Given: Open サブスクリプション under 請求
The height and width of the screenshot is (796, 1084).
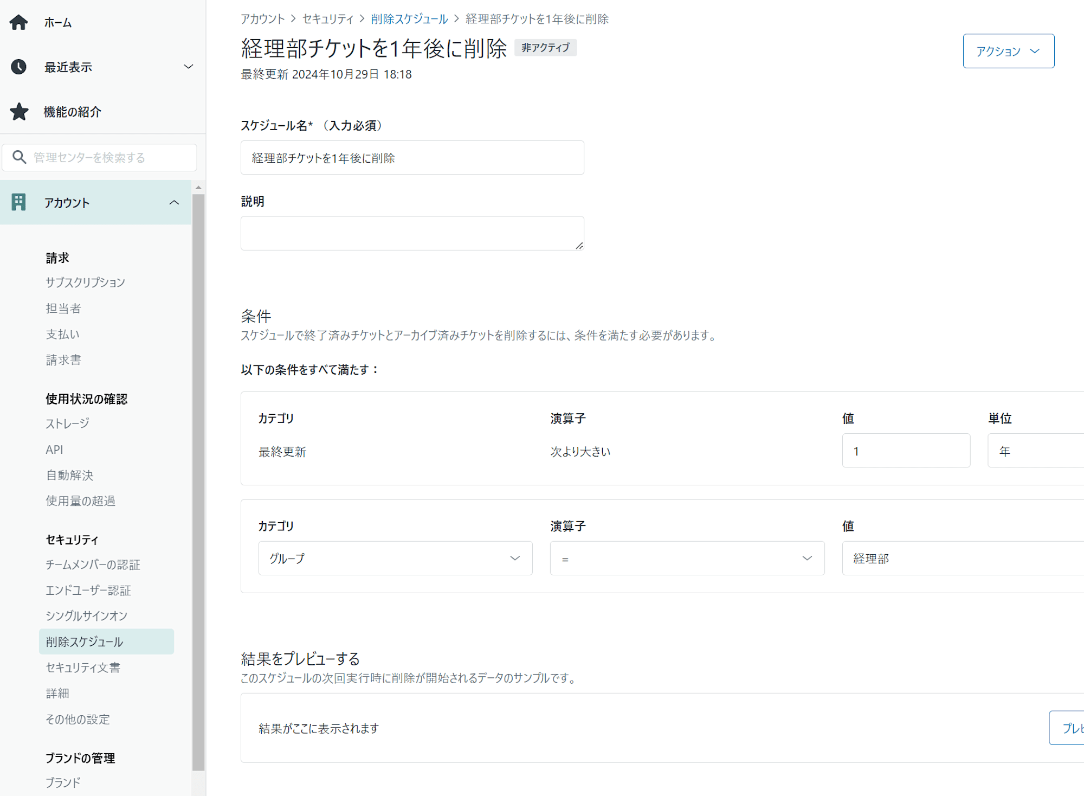Looking at the screenshot, I should (x=85, y=282).
